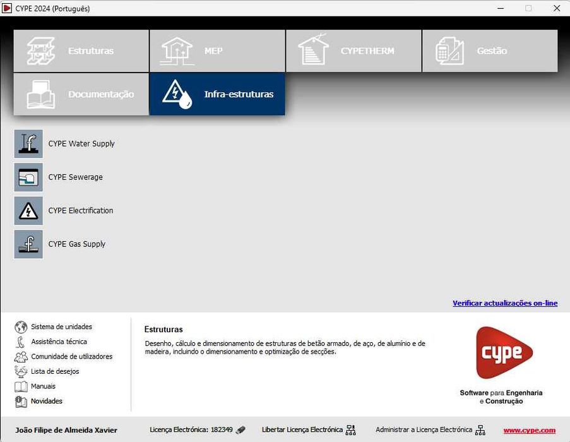
Task: Open Sistema de unidades settings
Action: (61, 327)
